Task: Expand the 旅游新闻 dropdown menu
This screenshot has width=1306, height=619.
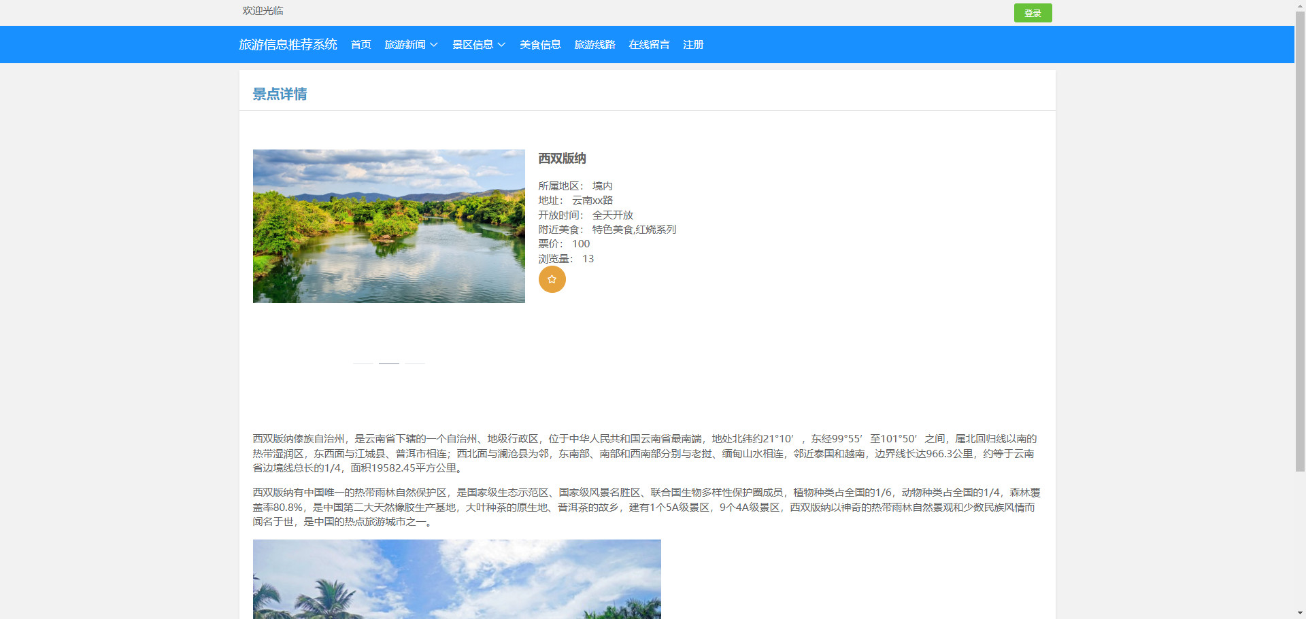Action: [x=411, y=45]
